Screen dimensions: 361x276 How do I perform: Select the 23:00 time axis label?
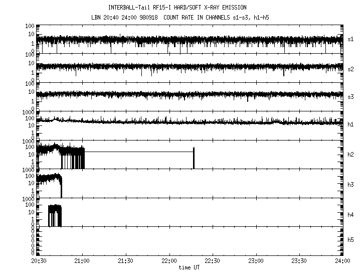(x=256, y=261)
